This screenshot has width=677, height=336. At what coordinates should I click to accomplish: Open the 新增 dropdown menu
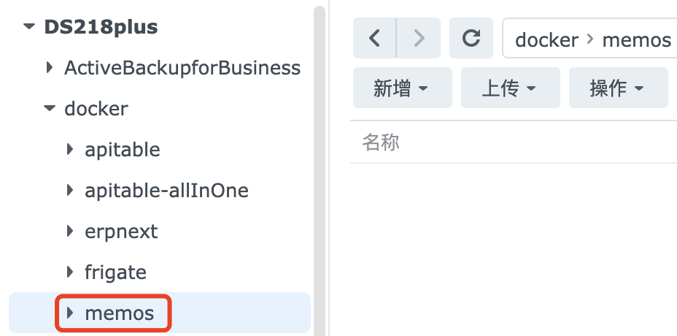tap(401, 88)
